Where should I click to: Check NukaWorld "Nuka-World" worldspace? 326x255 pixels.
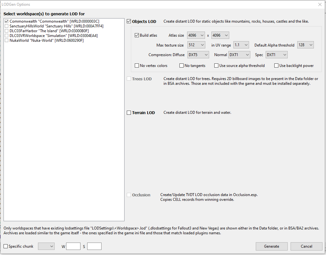click(x=6, y=40)
